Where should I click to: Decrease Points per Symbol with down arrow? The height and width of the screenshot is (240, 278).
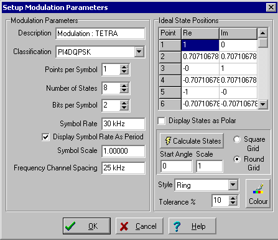[x=124, y=72]
